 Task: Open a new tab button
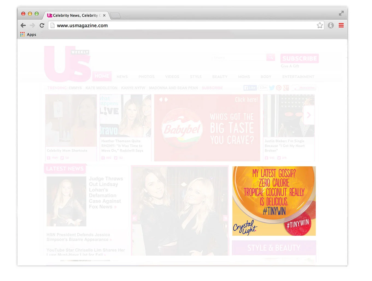115,16
